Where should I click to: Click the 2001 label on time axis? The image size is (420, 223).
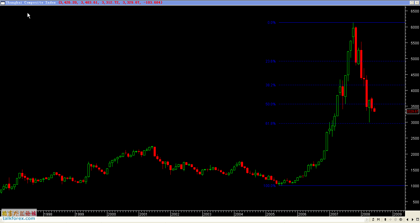click(143, 214)
